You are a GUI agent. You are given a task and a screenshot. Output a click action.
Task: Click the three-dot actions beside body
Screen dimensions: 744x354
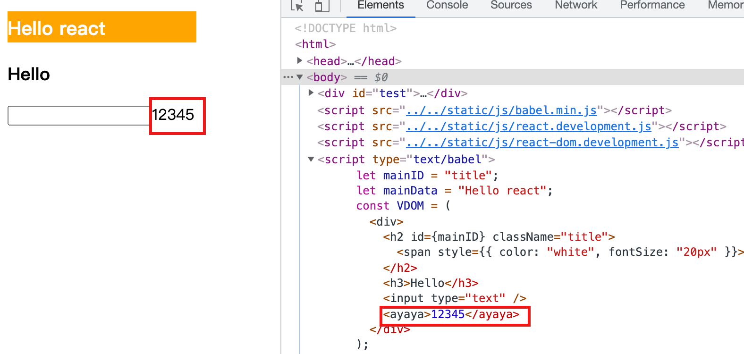point(288,77)
